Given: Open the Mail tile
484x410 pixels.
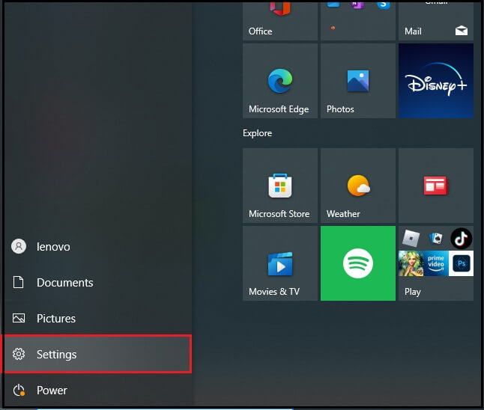Looking at the screenshot, I should tap(436, 21).
